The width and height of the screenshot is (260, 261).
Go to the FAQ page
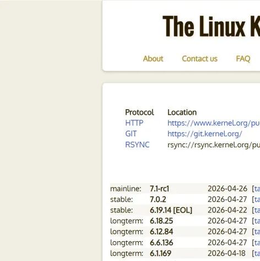pos(243,59)
